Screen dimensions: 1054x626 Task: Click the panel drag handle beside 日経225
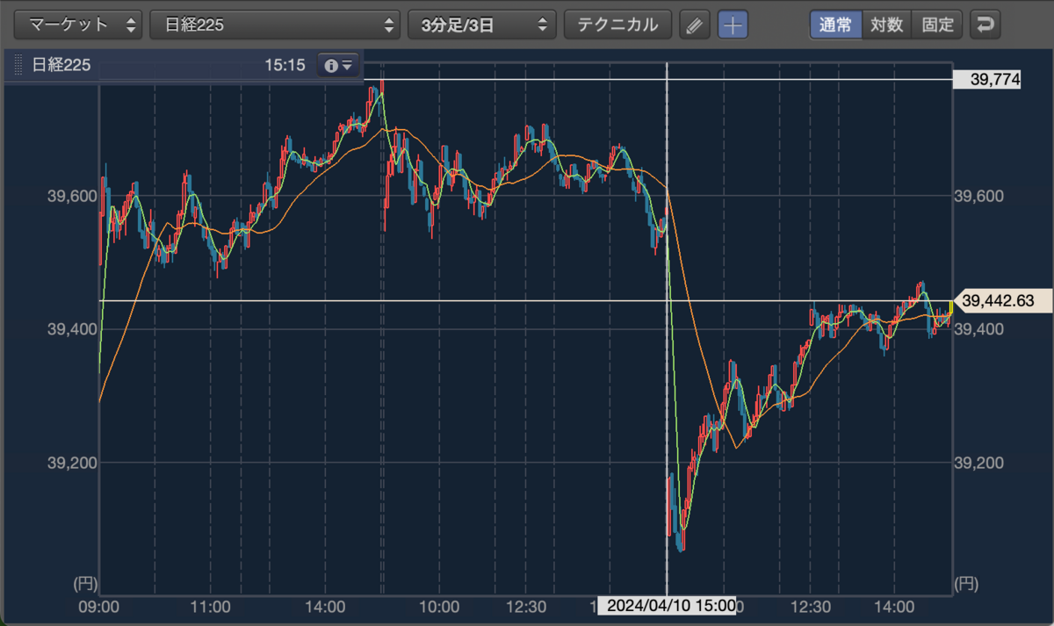17,65
